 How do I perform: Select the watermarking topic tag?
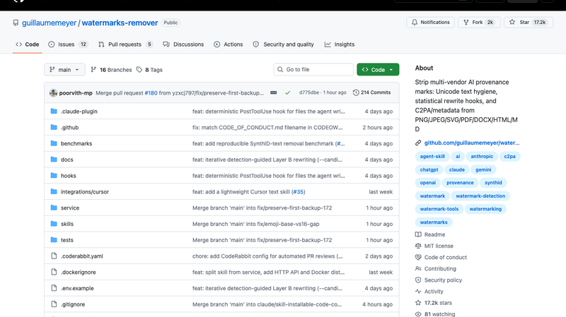pyautogui.click(x=485, y=209)
